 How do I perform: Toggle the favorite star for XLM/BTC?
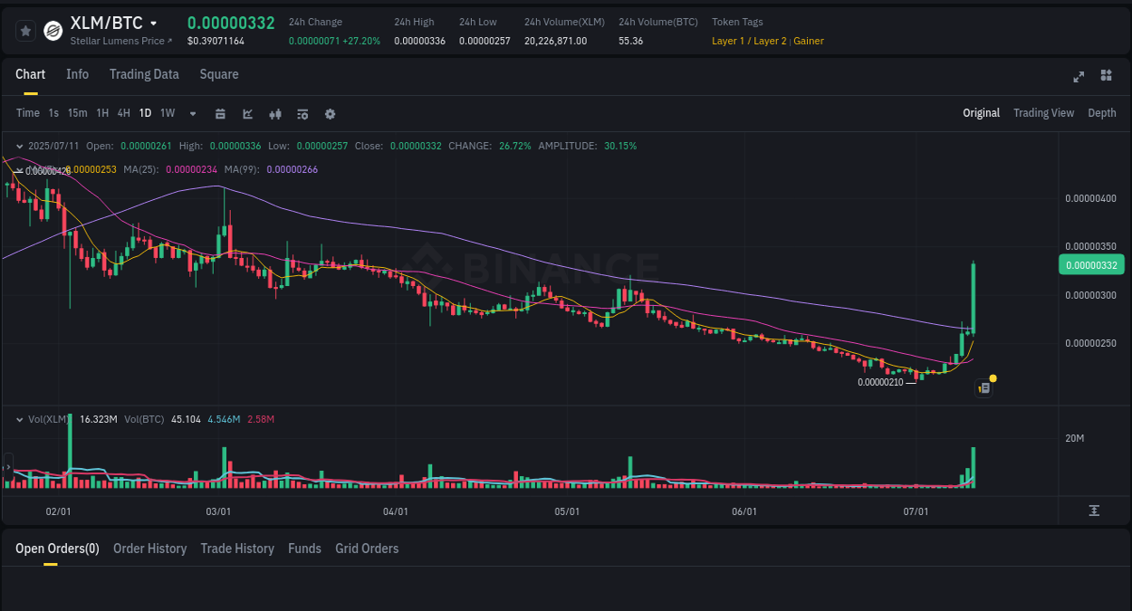point(25,30)
